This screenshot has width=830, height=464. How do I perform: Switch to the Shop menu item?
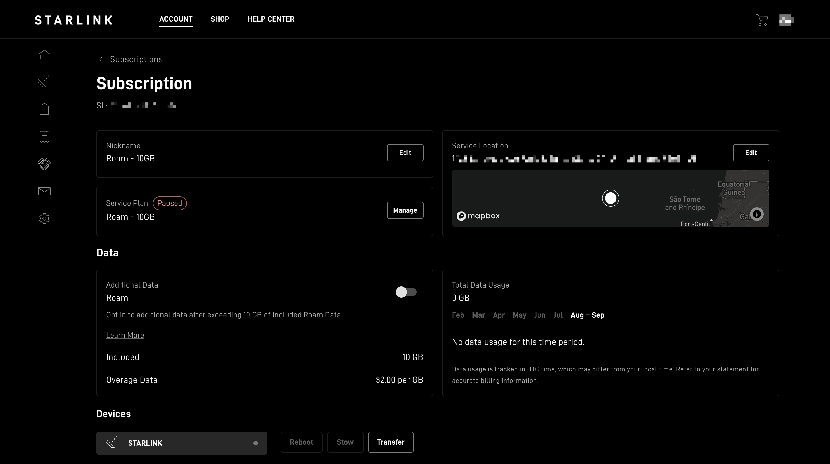pyautogui.click(x=220, y=19)
